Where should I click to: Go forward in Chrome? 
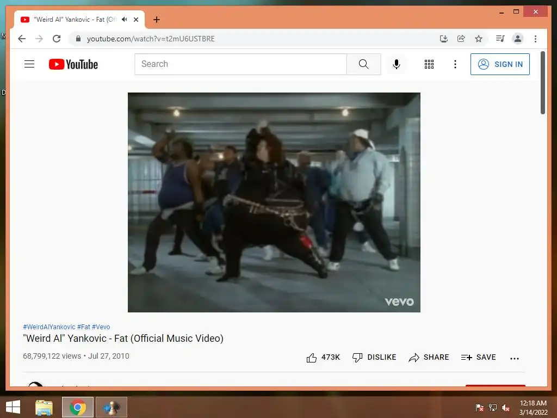(39, 39)
